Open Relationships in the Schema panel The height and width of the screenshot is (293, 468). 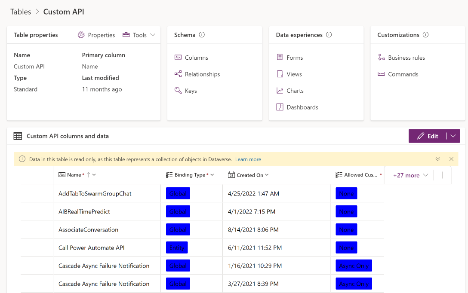tap(202, 74)
